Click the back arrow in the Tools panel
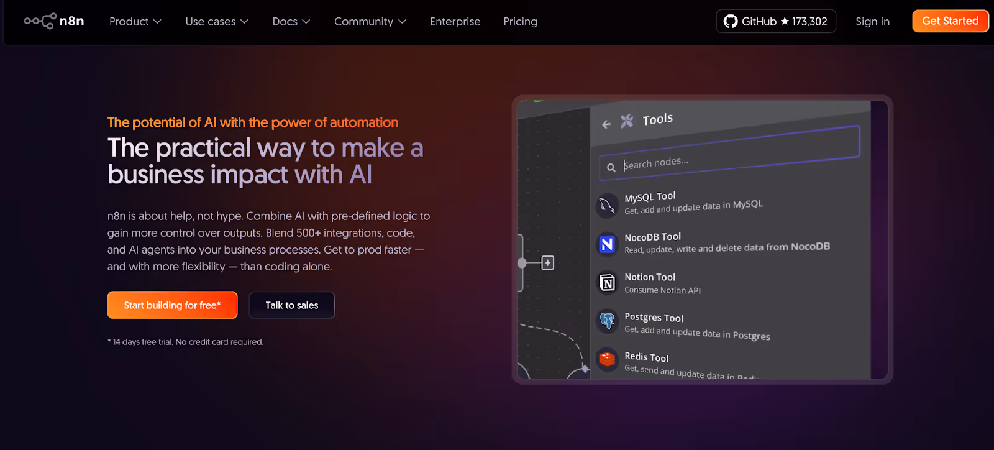The height and width of the screenshot is (450, 994). tap(606, 124)
